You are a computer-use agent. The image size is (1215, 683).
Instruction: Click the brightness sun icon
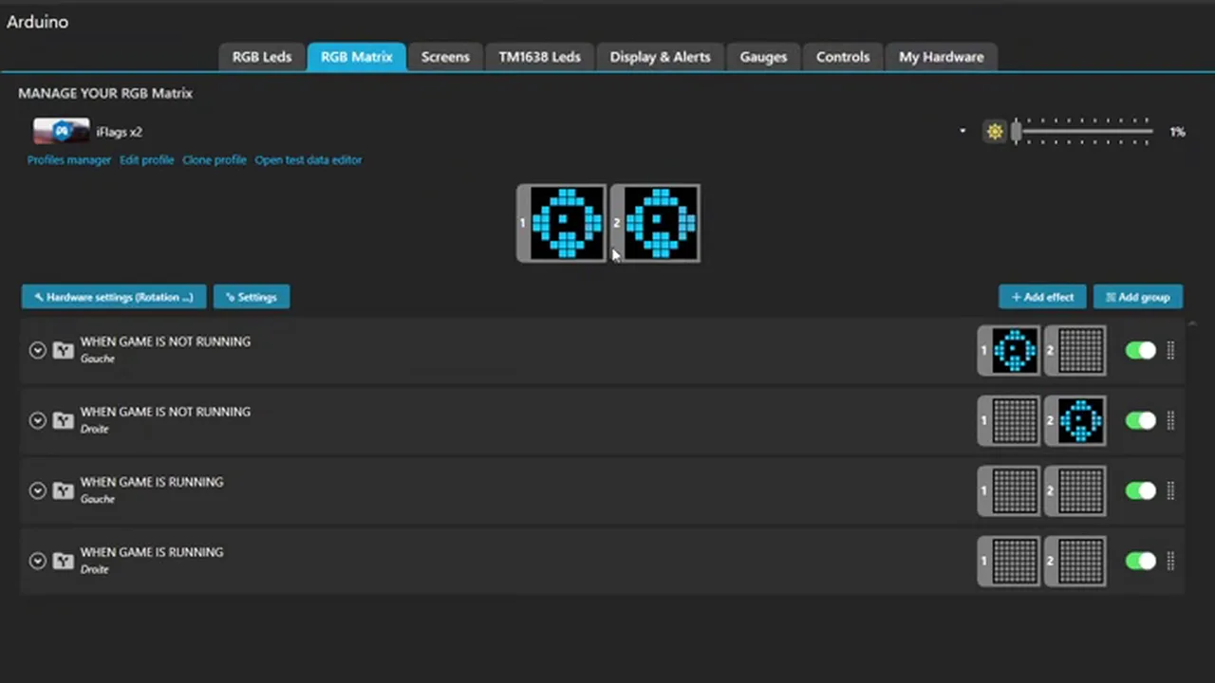coord(995,132)
